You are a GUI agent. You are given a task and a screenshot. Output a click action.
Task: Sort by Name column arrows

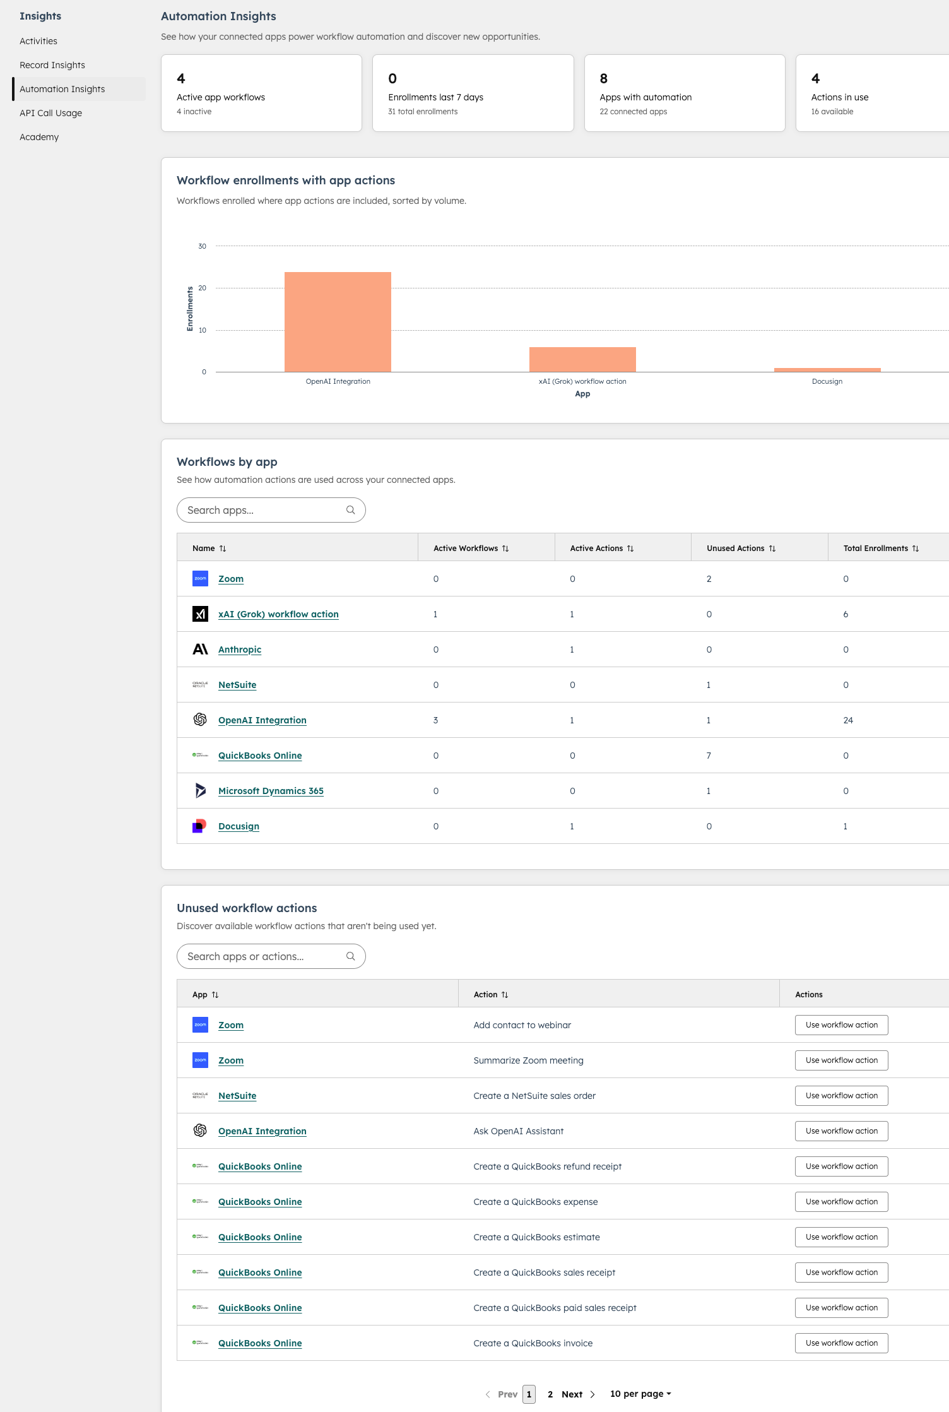click(223, 549)
